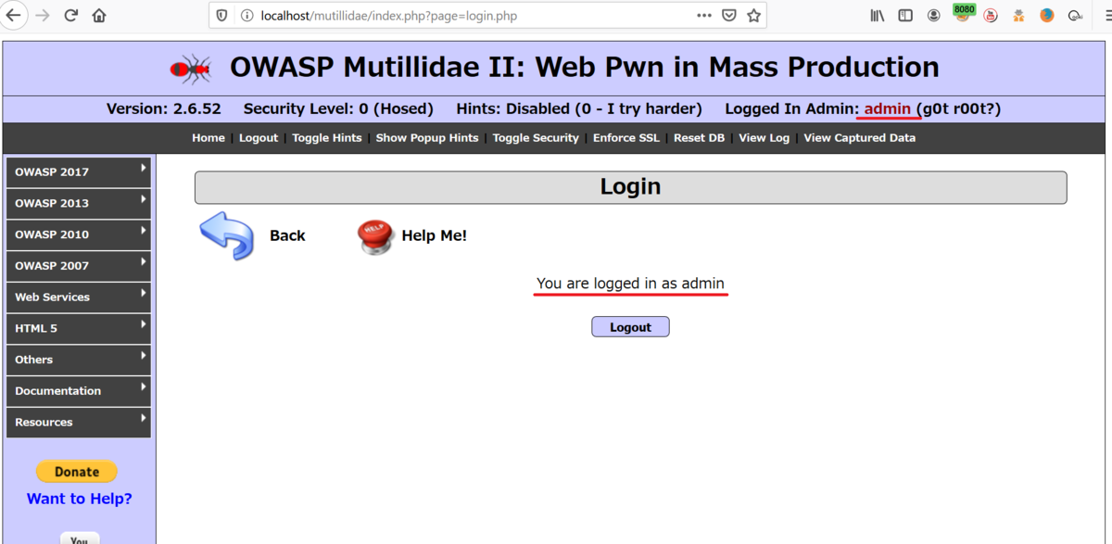This screenshot has width=1112, height=544.
Task: Click Show Popup Hints menu item
Action: 427,138
